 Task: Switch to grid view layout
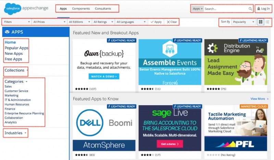click(261, 22)
